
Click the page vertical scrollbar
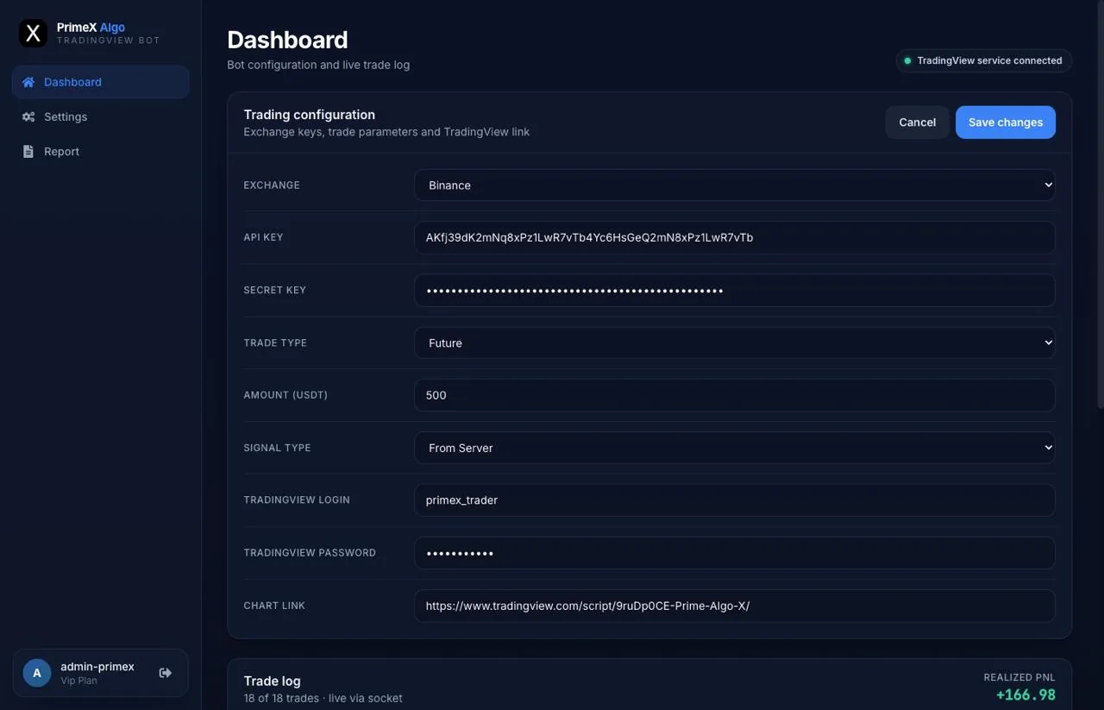1100,207
